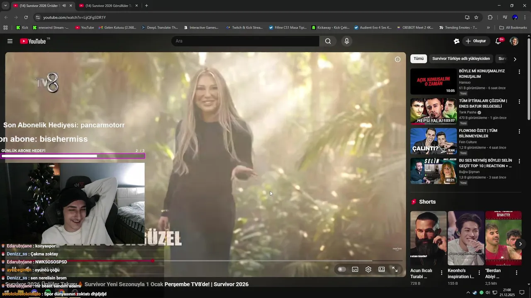Show hidden system tray icons
Image resolution: width=531 pixels, height=298 pixels.
point(468,293)
